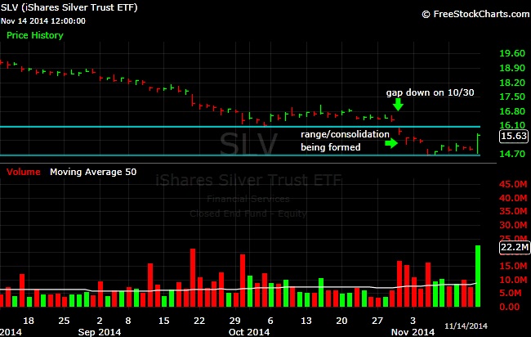
Task: Select the tallest green volume bar for 11/14
Action: tap(478, 276)
